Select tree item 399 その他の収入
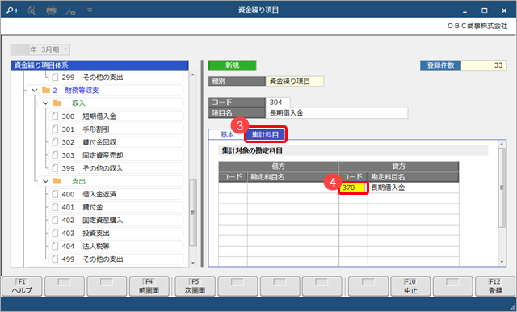 coord(116,168)
